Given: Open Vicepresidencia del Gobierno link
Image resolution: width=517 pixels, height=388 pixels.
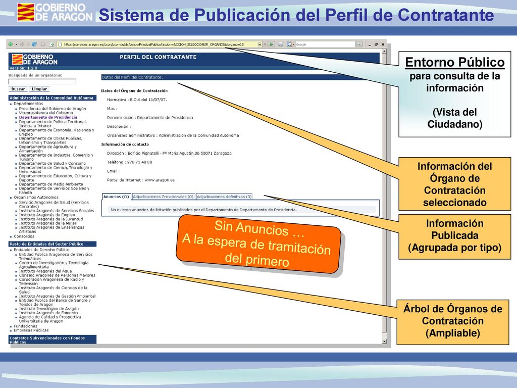Looking at the screenshot, I should [46, 113].
